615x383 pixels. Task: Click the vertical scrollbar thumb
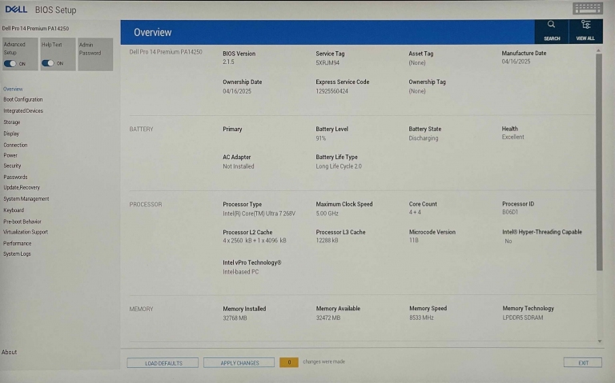[599, 162]
